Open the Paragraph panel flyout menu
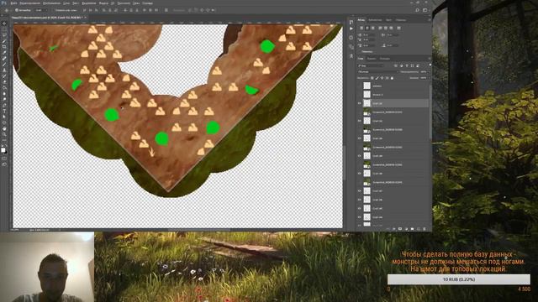538x302 pixels. click(430, 20)
